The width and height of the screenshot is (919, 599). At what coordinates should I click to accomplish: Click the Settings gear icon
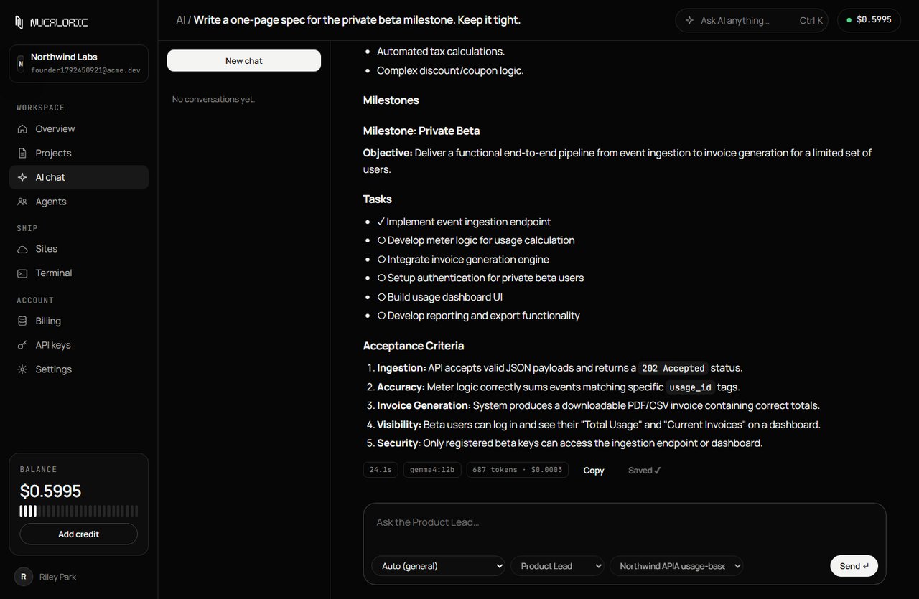[22, 369]
